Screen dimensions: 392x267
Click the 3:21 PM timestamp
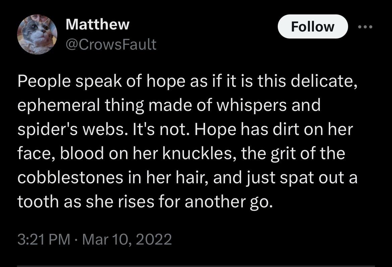[x=44, y=239]
